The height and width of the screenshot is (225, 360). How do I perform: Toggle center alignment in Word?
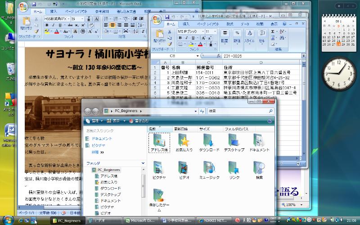tap(112, 25)
